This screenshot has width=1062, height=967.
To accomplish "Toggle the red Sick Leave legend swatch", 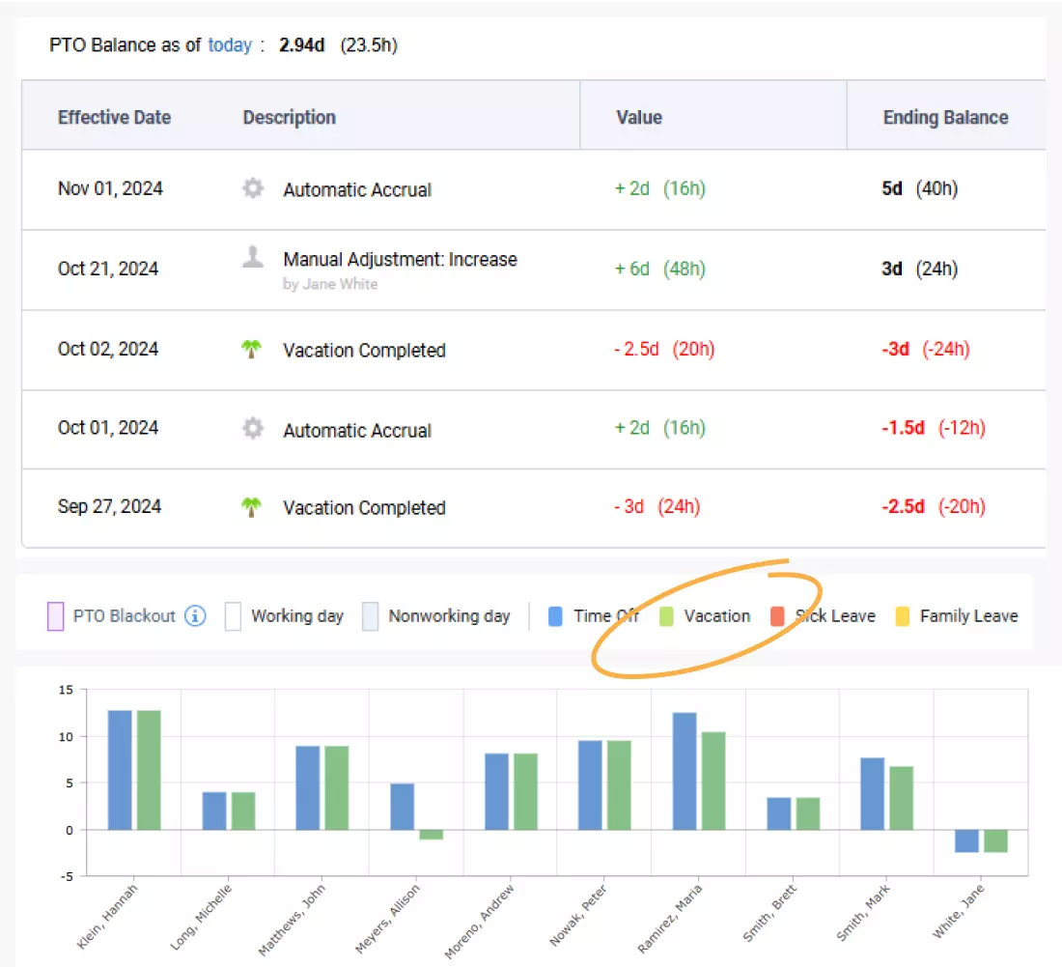I will click(x=777, y=615).
